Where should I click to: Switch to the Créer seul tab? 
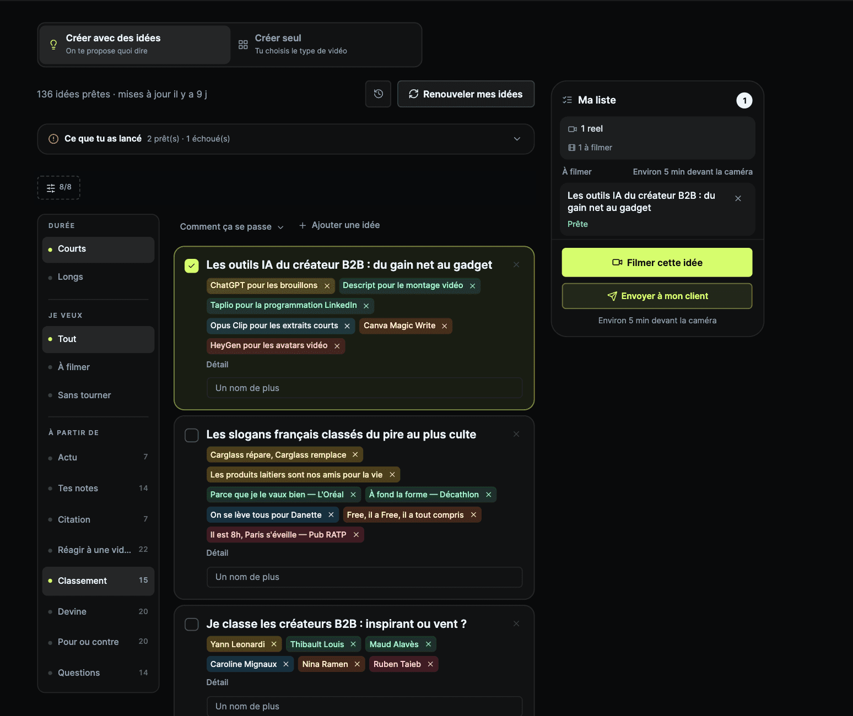[325, 45]
